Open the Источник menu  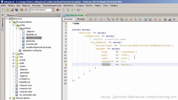(36, 6)
